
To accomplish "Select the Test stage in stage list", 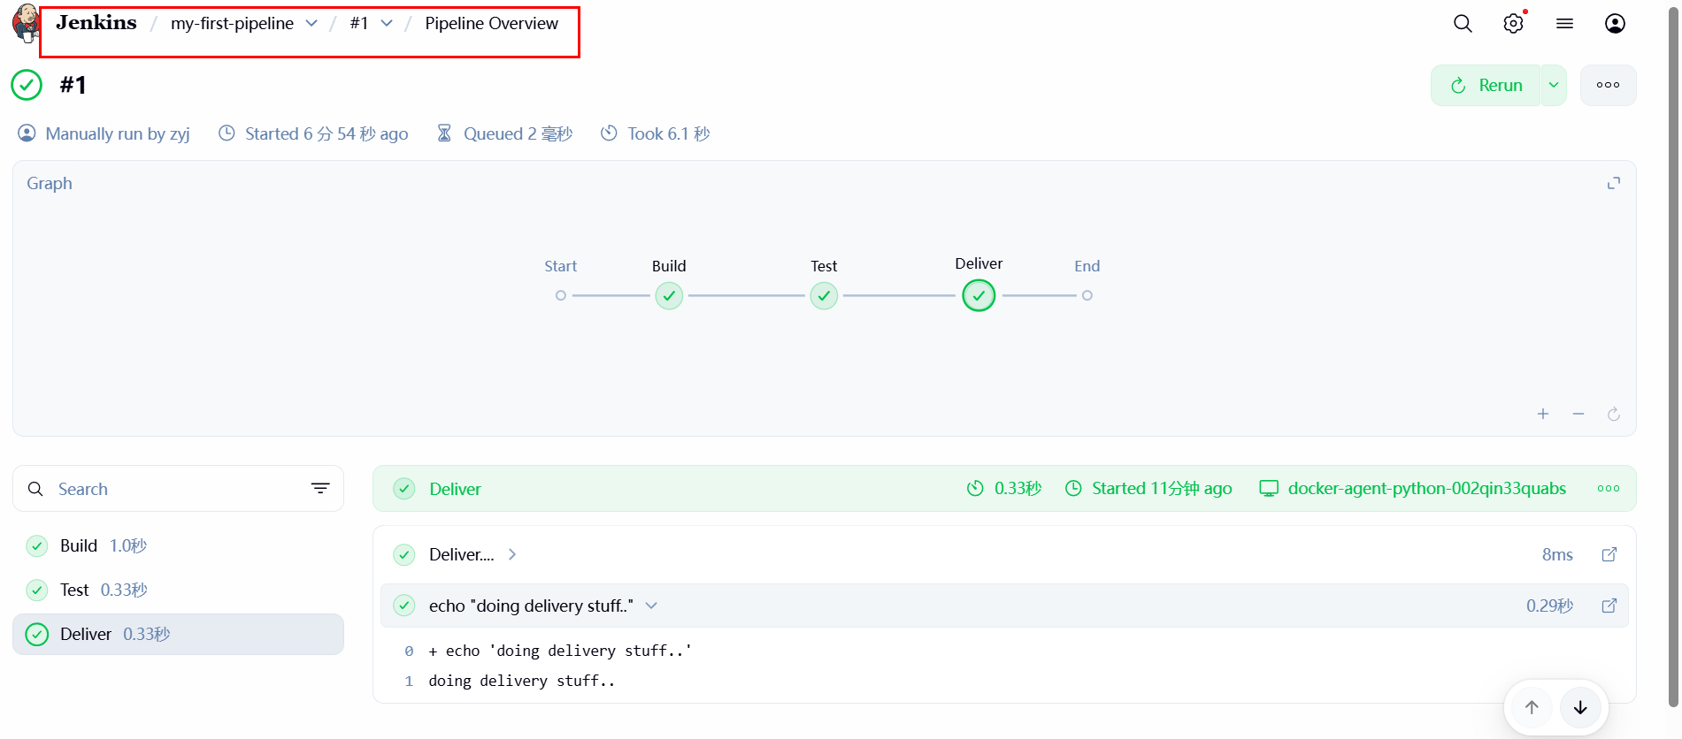I will pyautogui.click(x=75, y=590).
